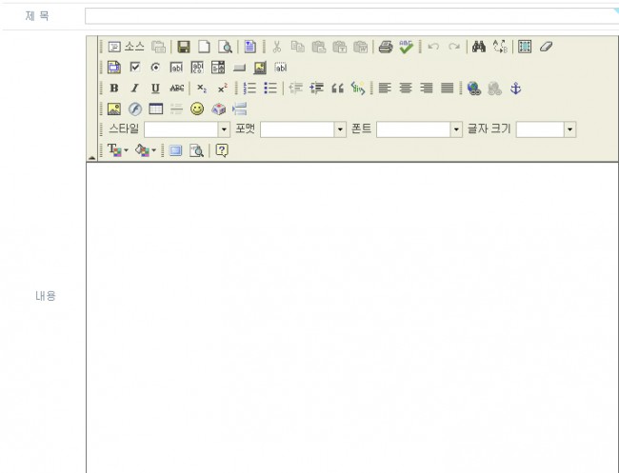
Task: Insert a Radio Button form field
Action: coord(155,68)
